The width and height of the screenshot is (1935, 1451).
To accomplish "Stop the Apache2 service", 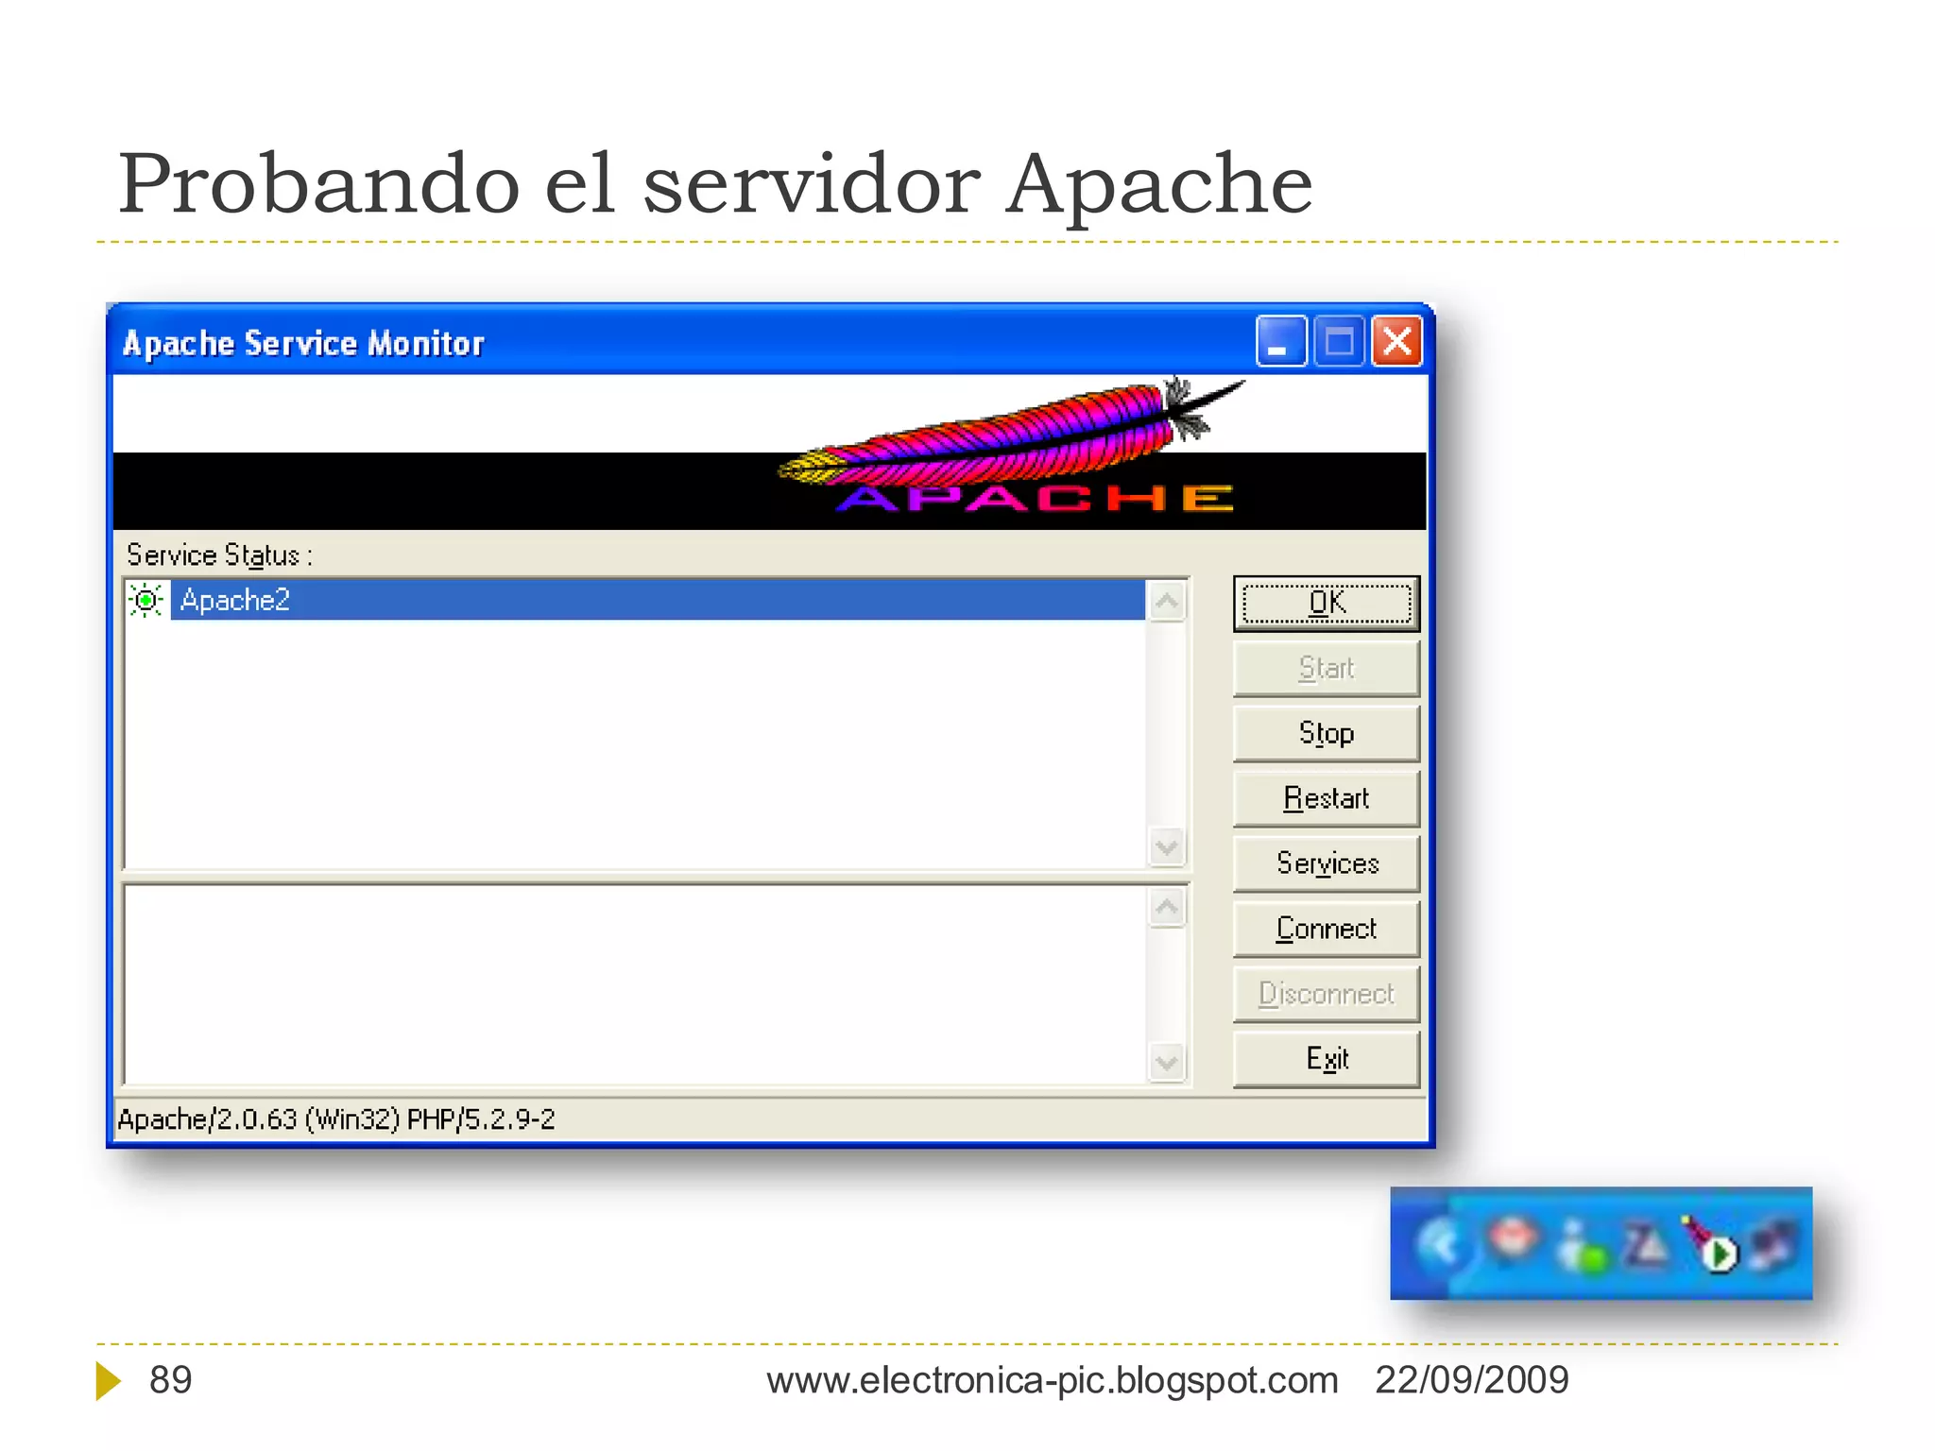I will (x=1326, y=733).
